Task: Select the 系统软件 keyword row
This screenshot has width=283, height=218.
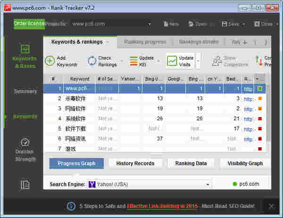Action: click(x=155, y=118)
